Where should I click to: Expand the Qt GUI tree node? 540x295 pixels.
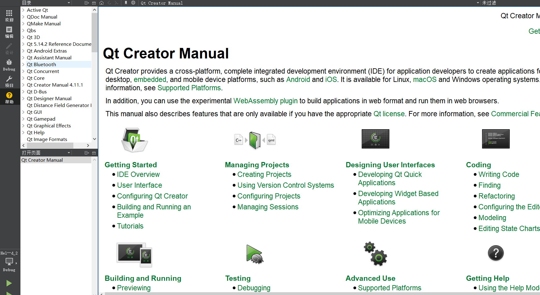coord(23,112)
